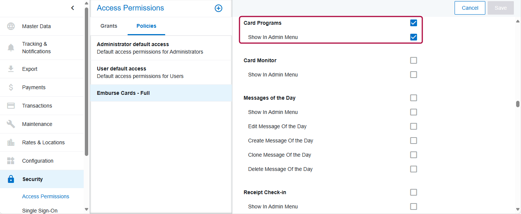
Task: Enable Create Message Of the Day permission
Action: 414,141
